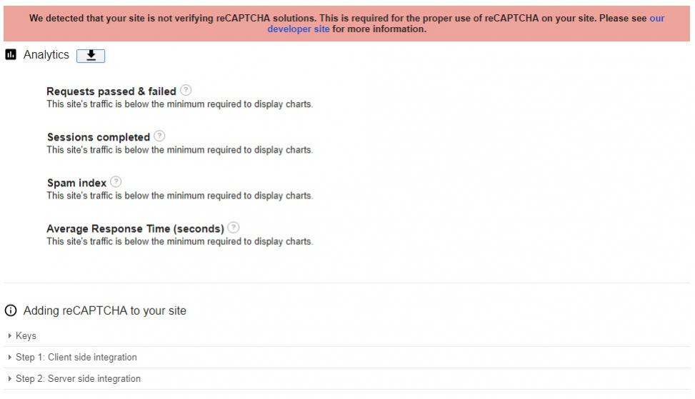
Task: Click the Analytics heading text
Action: [46, 55]
